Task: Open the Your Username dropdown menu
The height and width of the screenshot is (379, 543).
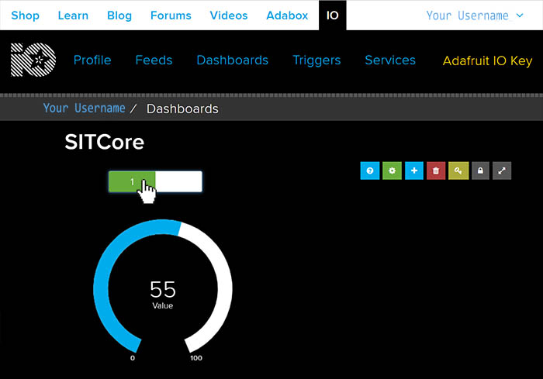Action: (475, 16)
